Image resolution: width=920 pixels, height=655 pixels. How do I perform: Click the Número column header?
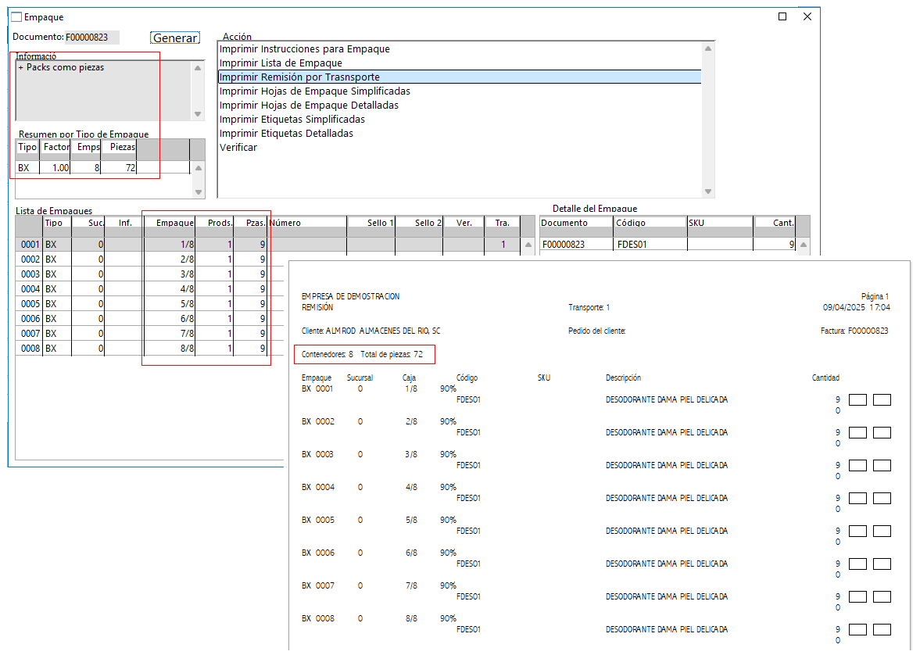pyautogui.click(x=307, y=223)
